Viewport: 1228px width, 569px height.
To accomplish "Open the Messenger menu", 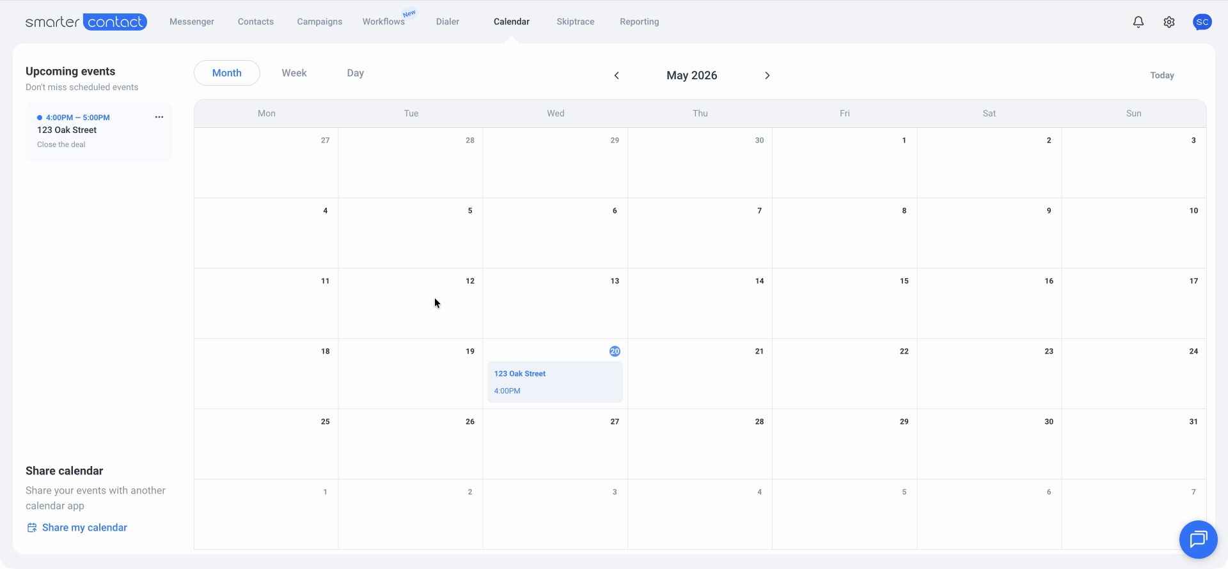I will pos(192,22).
